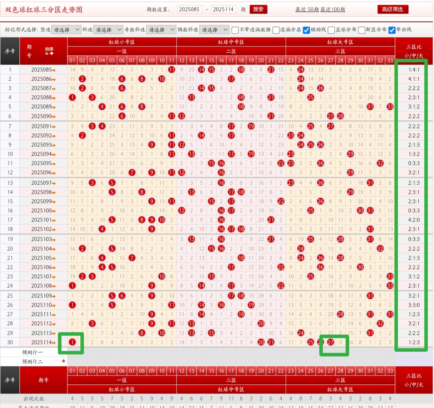Click the orange arrow next to 2025092
434x408 pixels.
tap(54, 136)
